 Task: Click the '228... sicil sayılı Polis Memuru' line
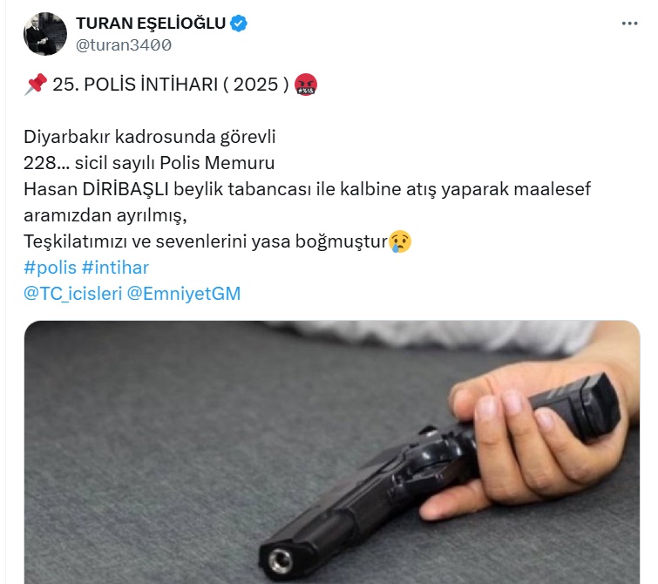pyautogui.click(x=149, y=163)
